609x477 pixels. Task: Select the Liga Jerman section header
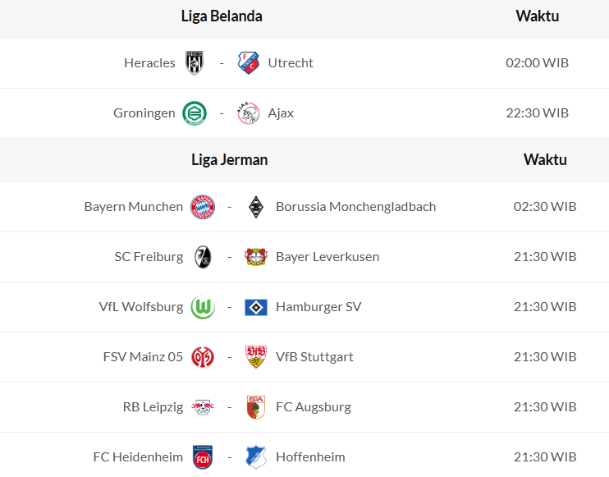tap(230, 160)
